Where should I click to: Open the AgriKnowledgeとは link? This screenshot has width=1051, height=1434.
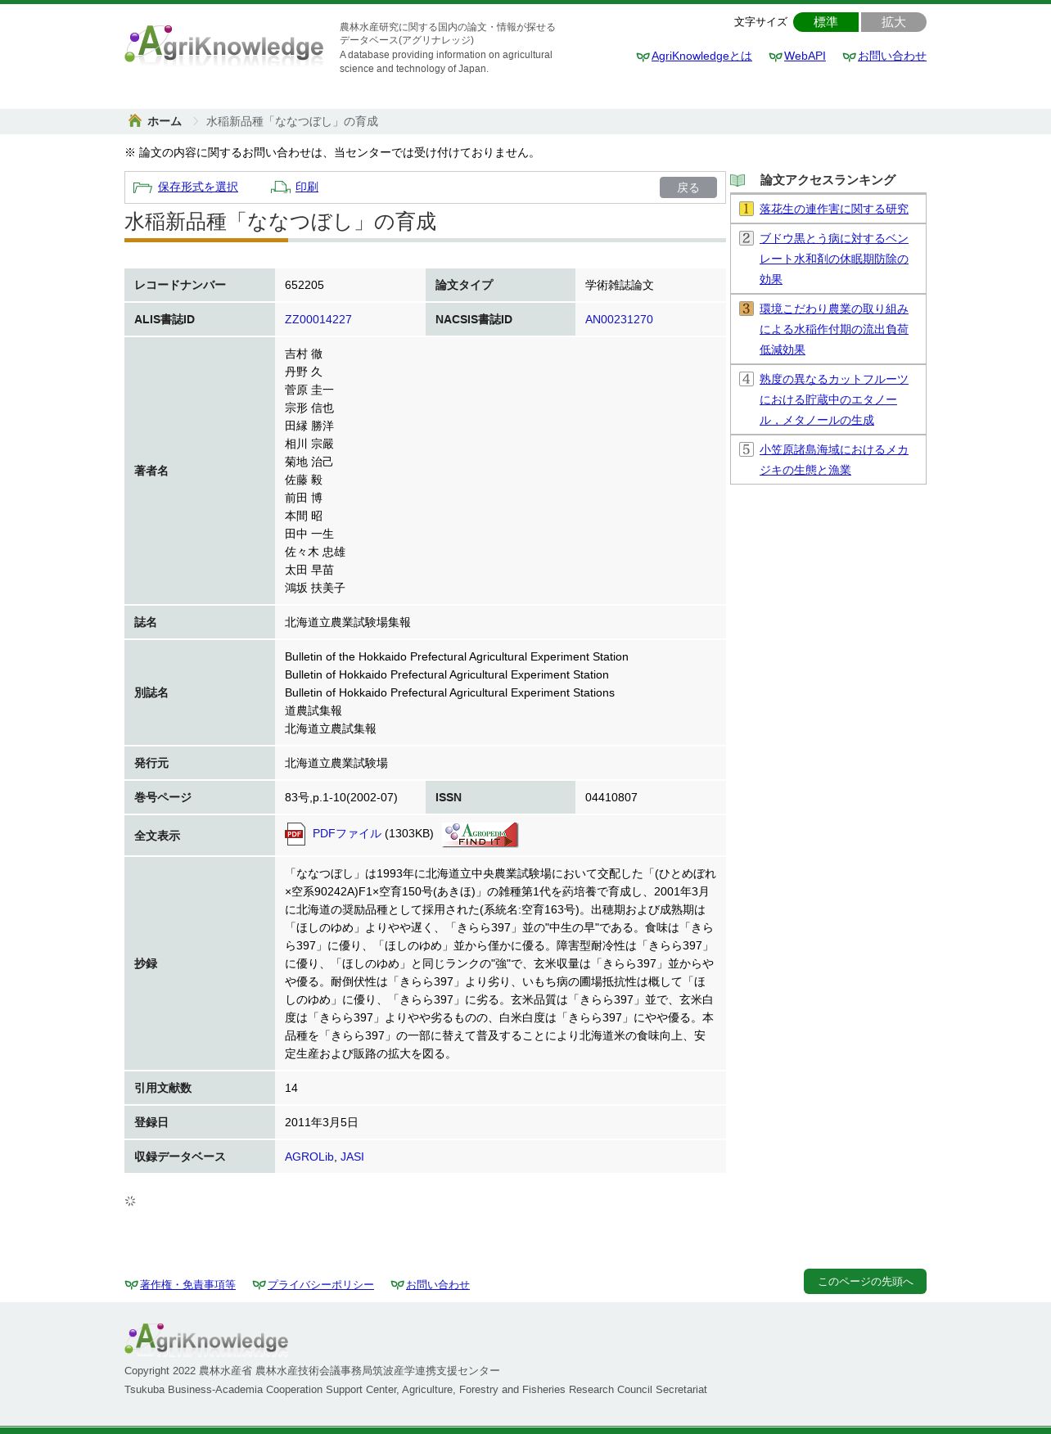pos(701,56)
